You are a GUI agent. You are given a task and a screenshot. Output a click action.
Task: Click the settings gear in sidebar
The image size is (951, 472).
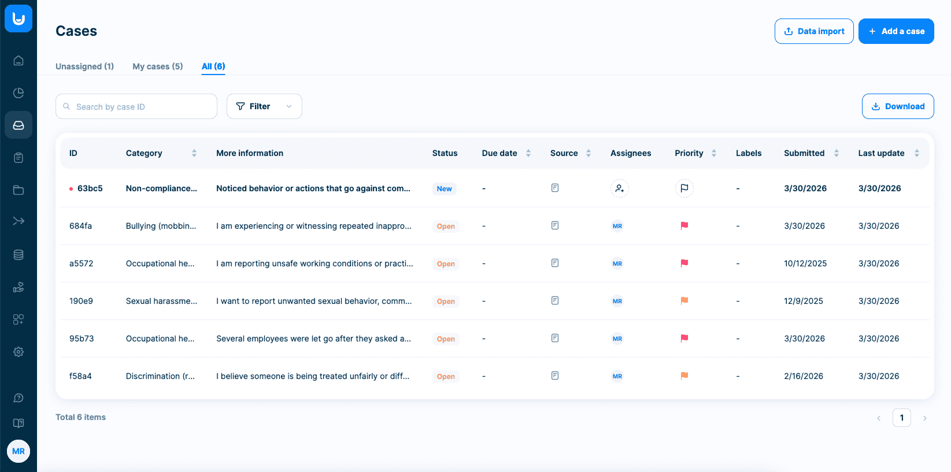tap(18, 352)
